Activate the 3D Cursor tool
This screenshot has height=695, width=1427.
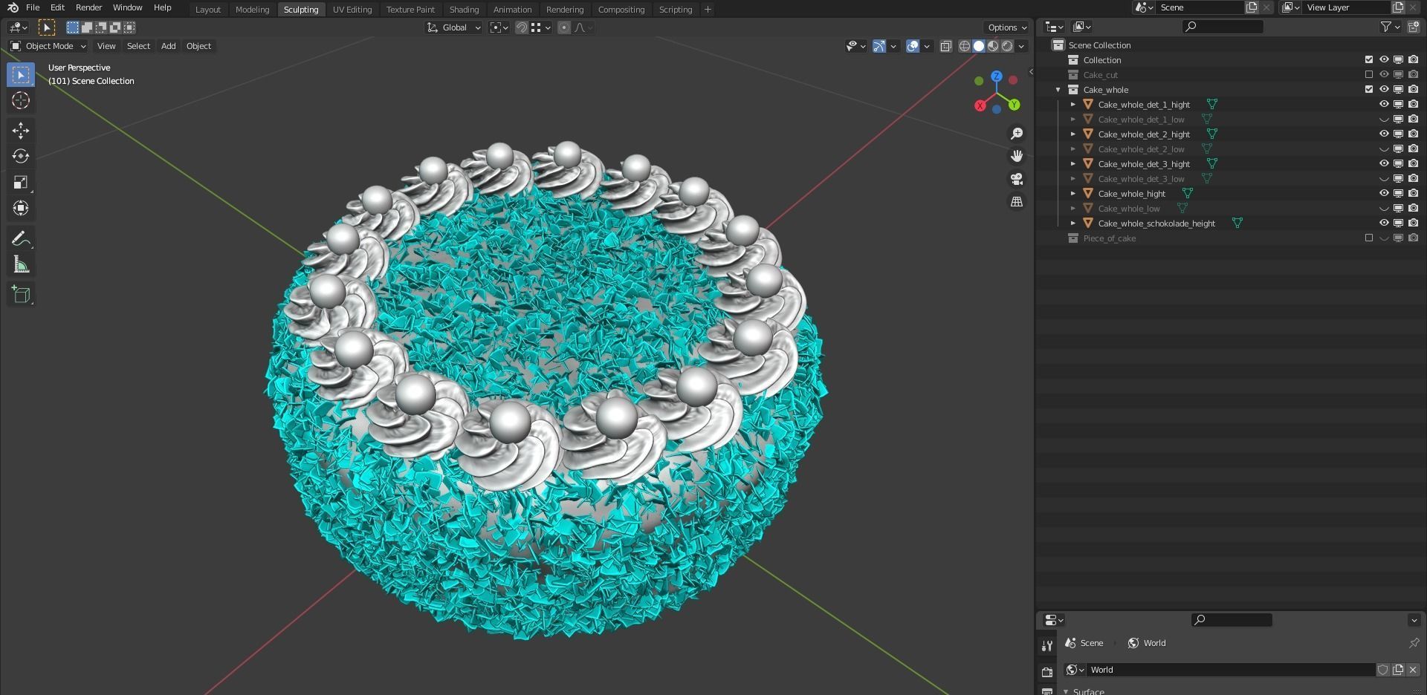point(21,101)
